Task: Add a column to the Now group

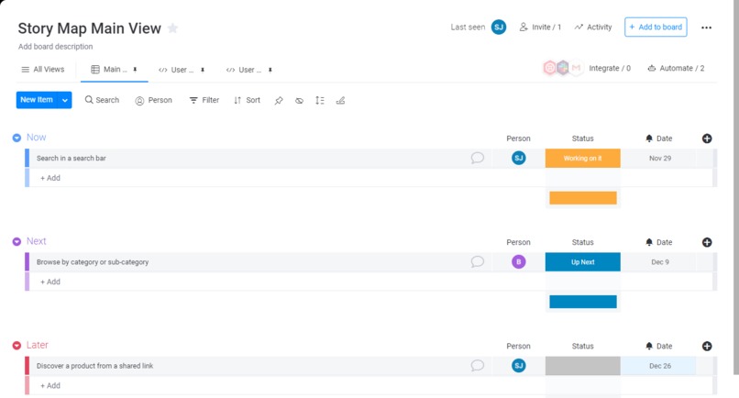Action: click(707, 138)
